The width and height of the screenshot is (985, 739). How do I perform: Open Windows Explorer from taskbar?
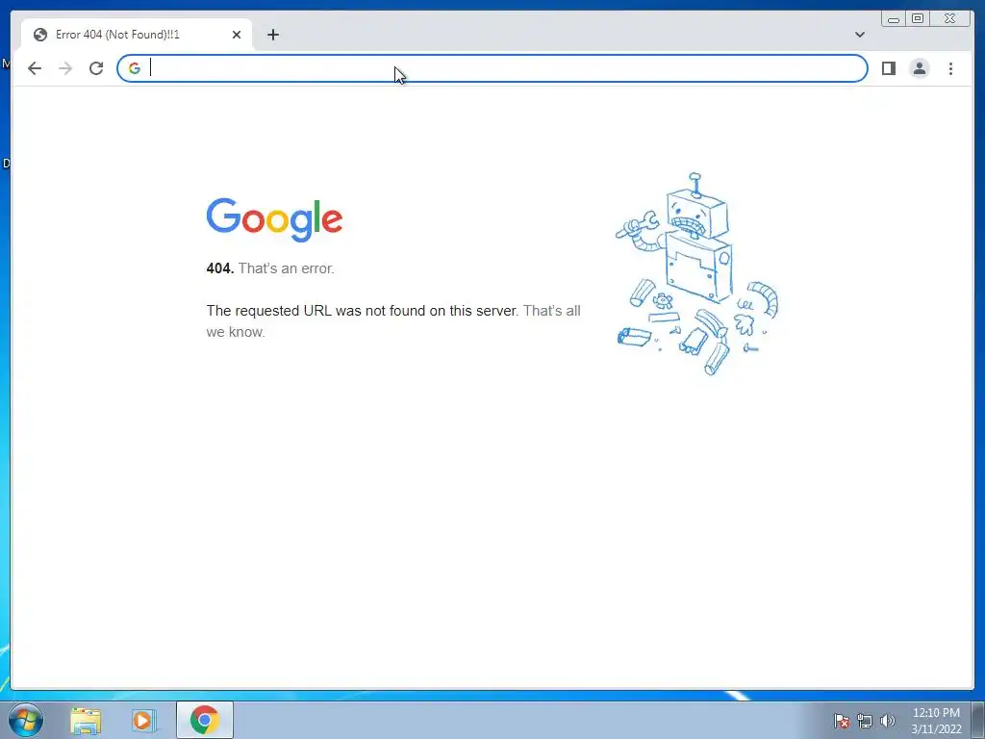tap(86, 720)
